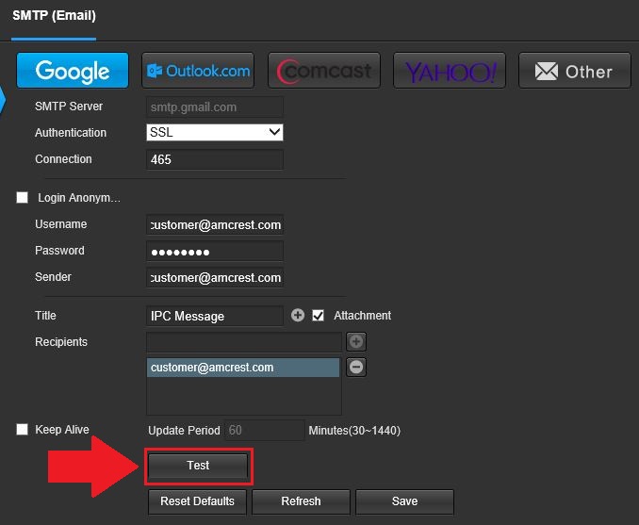This screenshot has width=639, height=525.
Task: Open the SMTP (Email) tab
Action: [54, 16]
